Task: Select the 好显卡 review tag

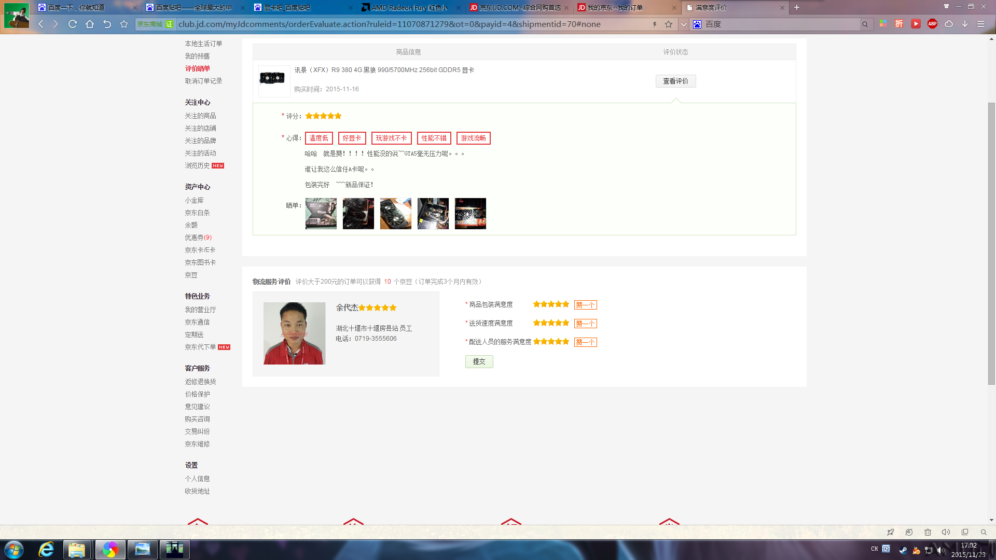Action: tap(352, 138)
